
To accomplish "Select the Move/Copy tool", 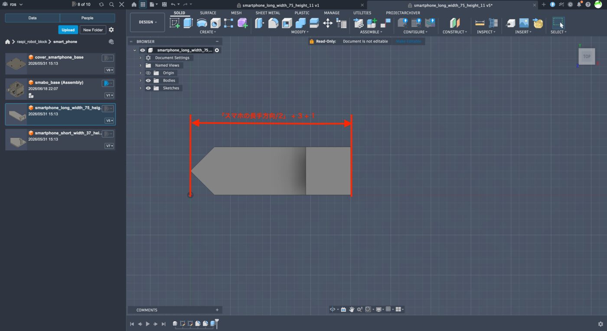I will point(328,23).
